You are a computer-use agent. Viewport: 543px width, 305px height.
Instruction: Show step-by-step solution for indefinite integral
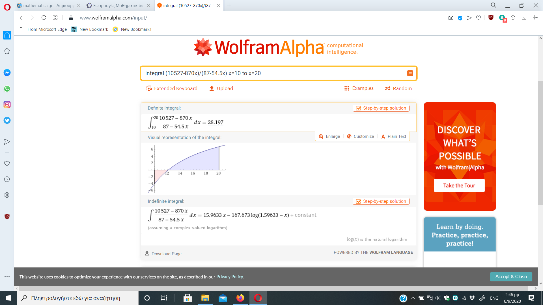pyautogui.click(x=381, y=201)
